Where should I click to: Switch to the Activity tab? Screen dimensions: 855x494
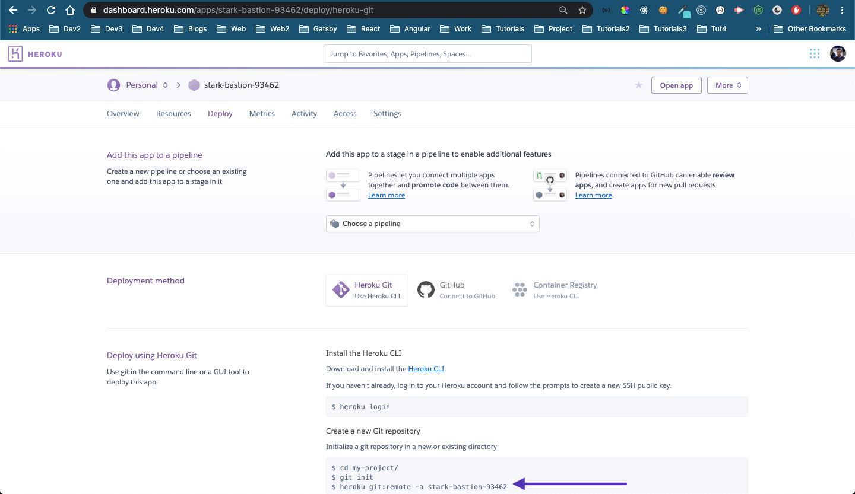(x=304, y=114)
